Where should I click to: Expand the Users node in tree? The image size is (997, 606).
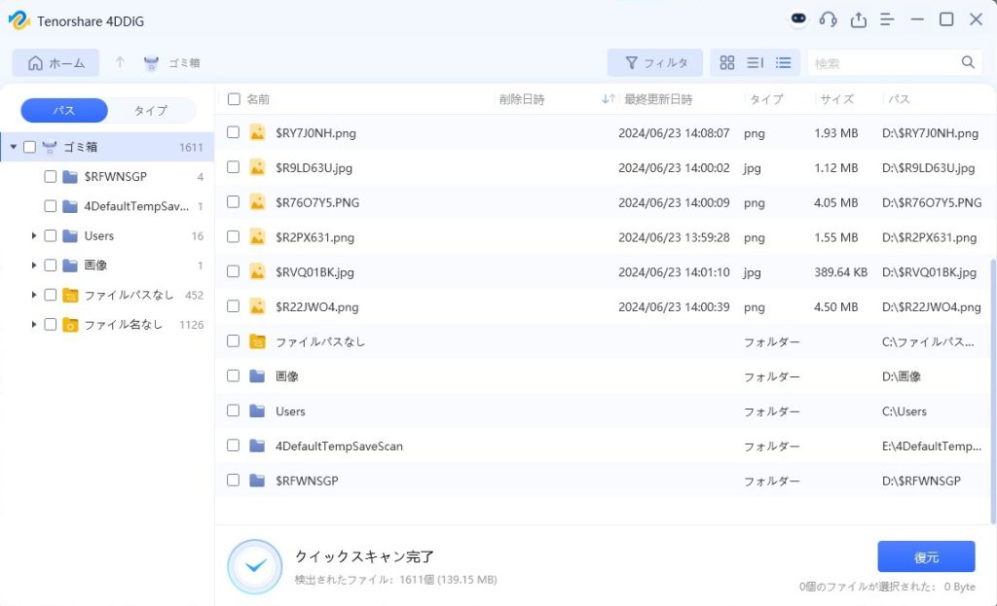pos(34,236)
